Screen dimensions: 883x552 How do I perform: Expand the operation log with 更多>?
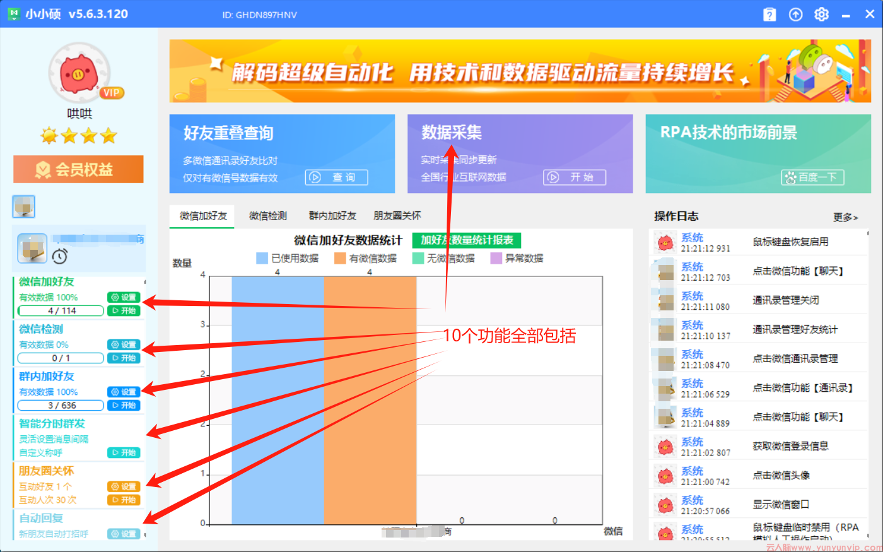[845, 217]
